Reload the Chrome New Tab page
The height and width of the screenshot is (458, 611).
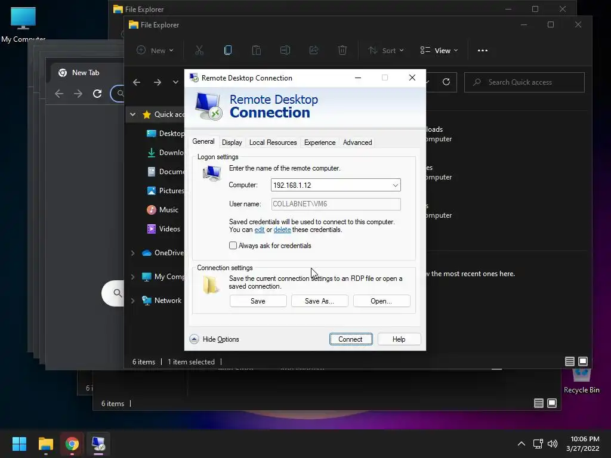click(97, 94)
